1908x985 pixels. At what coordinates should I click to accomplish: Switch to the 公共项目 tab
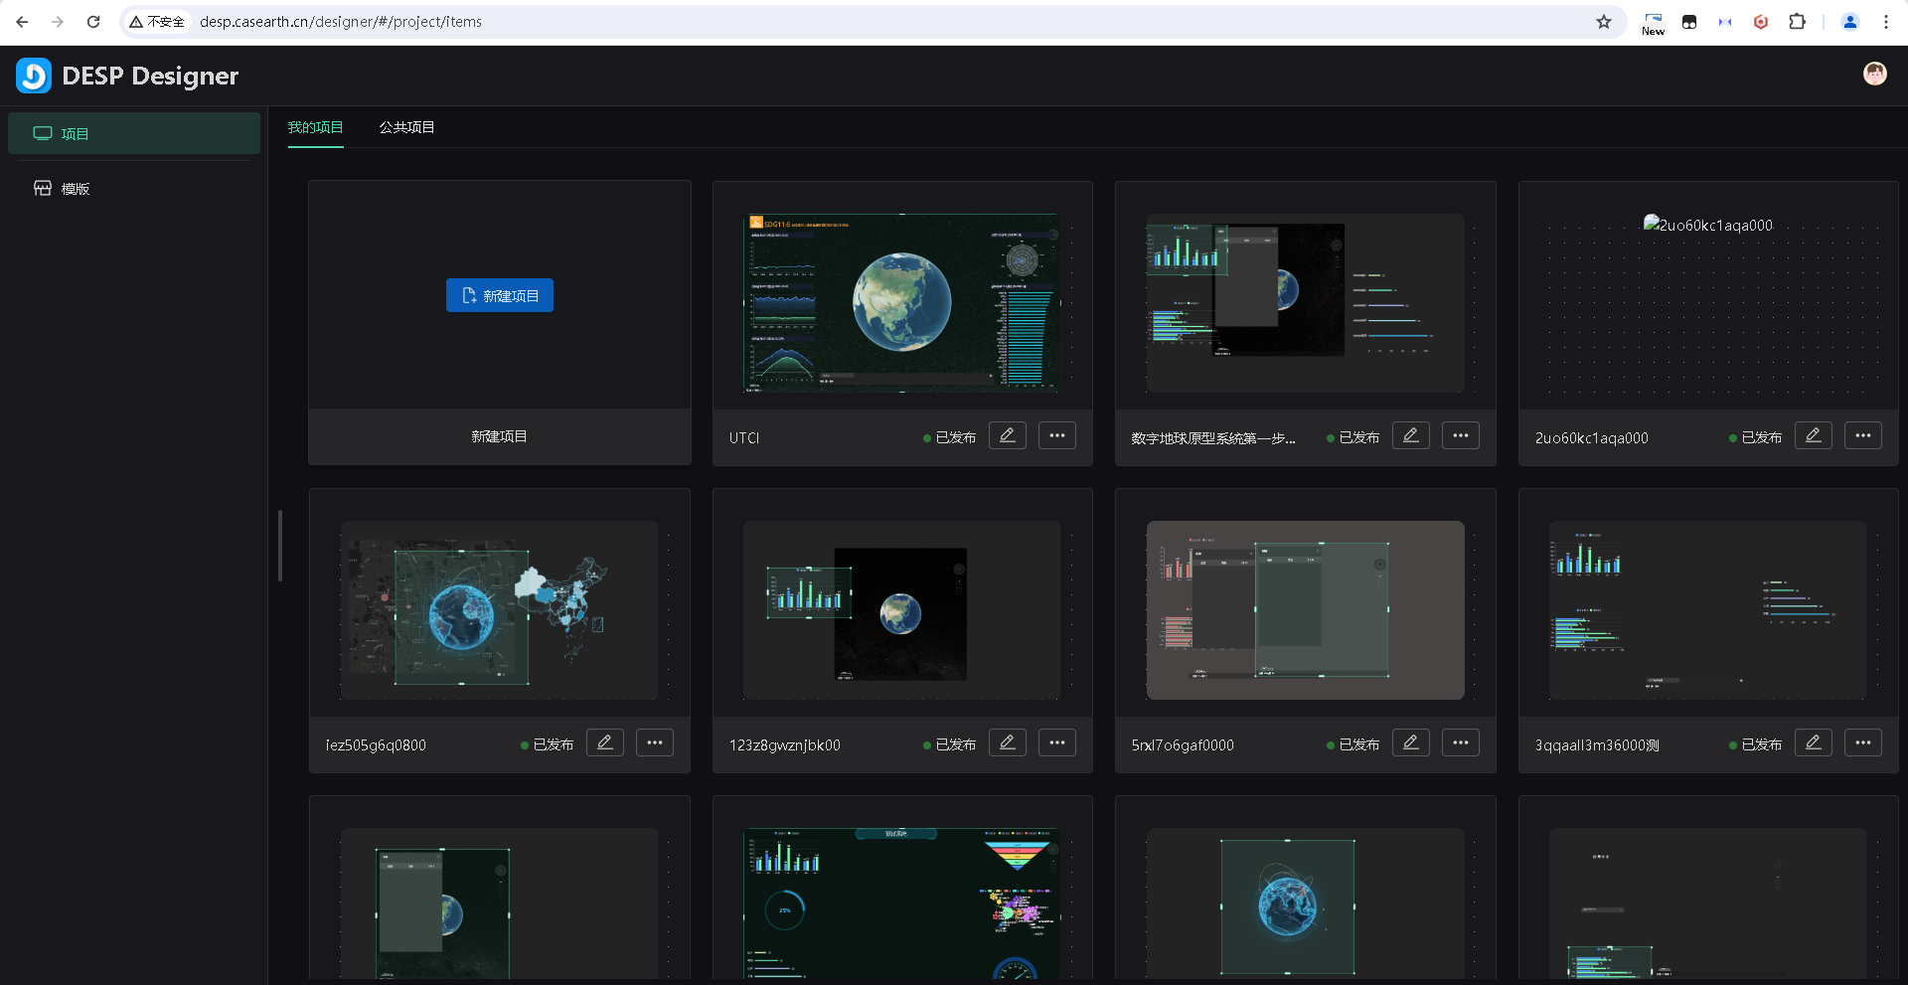pos(406,127)
